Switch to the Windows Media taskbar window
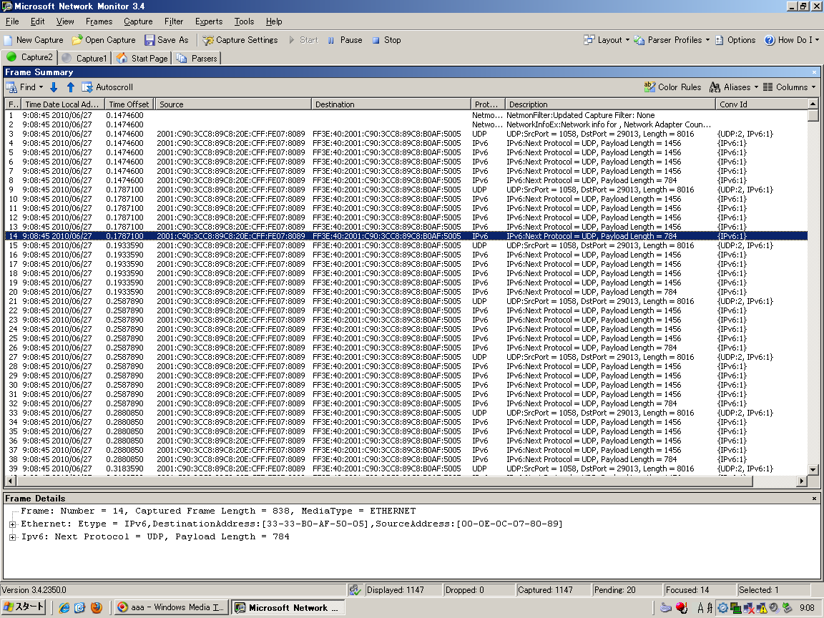Viewport: 824px width, 618px height. [x=172, y=608]
